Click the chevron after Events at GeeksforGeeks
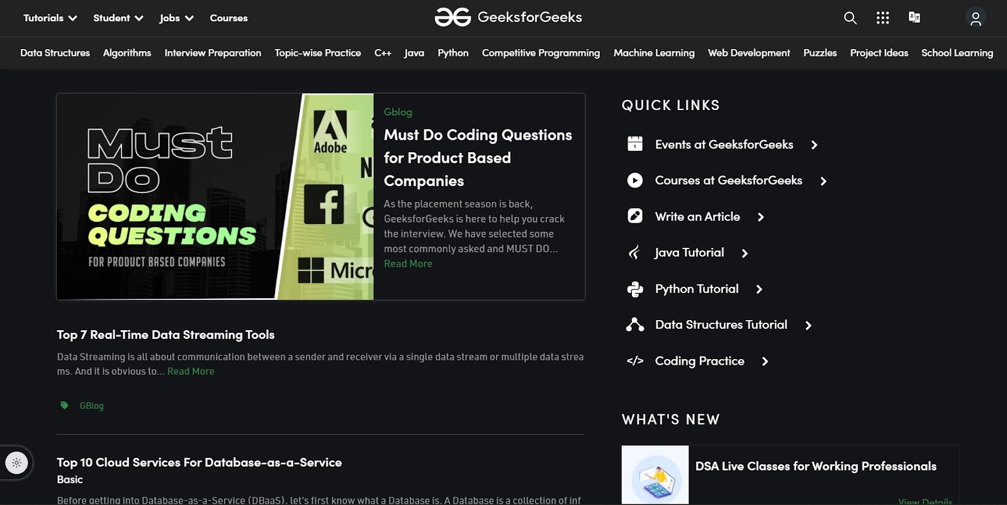The image size is (1007, 505). click(814, 145)
